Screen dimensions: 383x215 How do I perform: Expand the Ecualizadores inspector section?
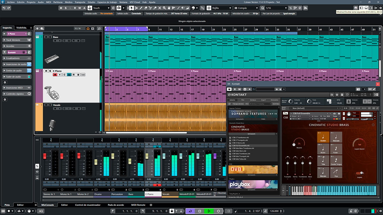(x=17, y=58)
